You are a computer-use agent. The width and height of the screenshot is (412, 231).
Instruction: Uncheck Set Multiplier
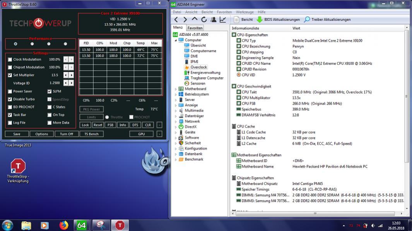tap(10, 75)
